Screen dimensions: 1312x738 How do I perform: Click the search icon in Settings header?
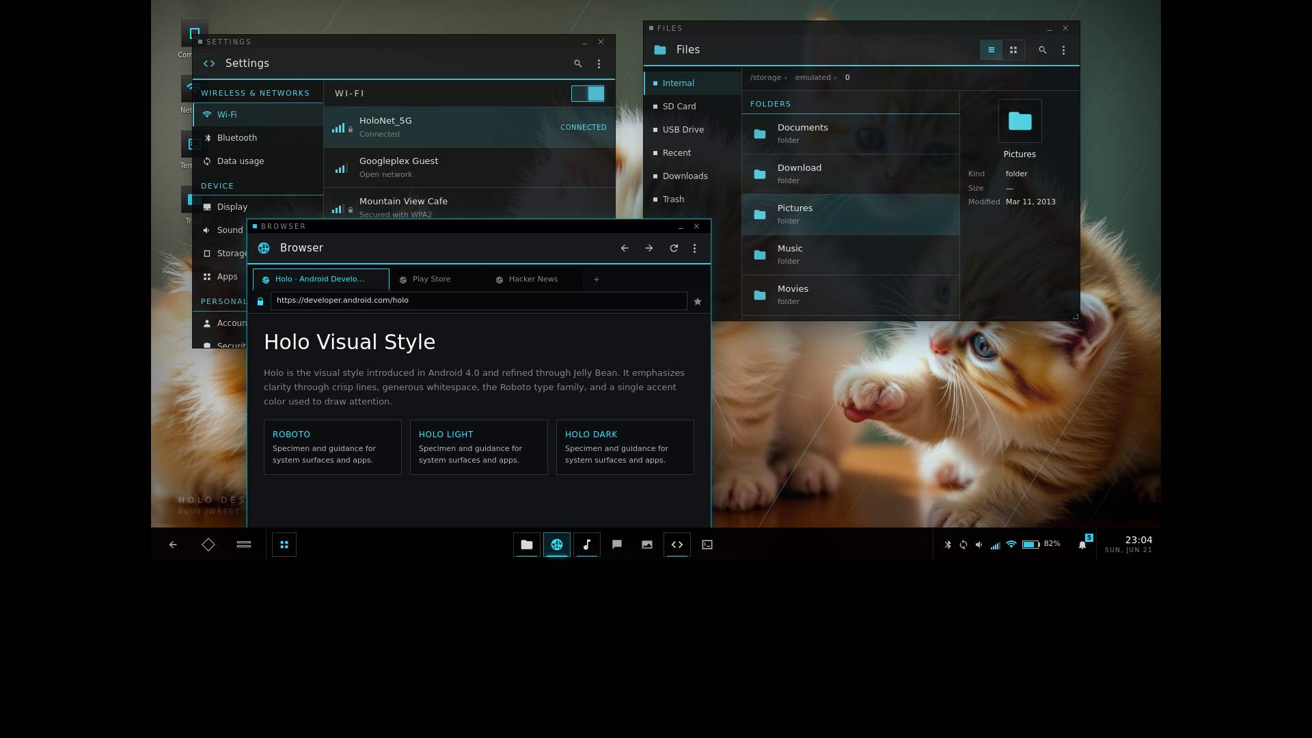tap(578, 64)
